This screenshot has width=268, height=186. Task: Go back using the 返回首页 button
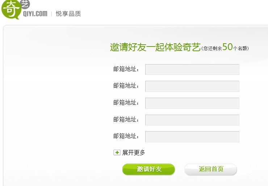pos(210,169)
